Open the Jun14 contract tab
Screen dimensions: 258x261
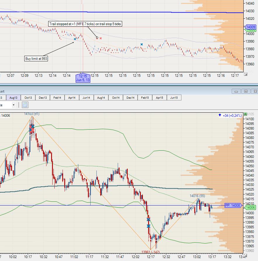(86, 98)
